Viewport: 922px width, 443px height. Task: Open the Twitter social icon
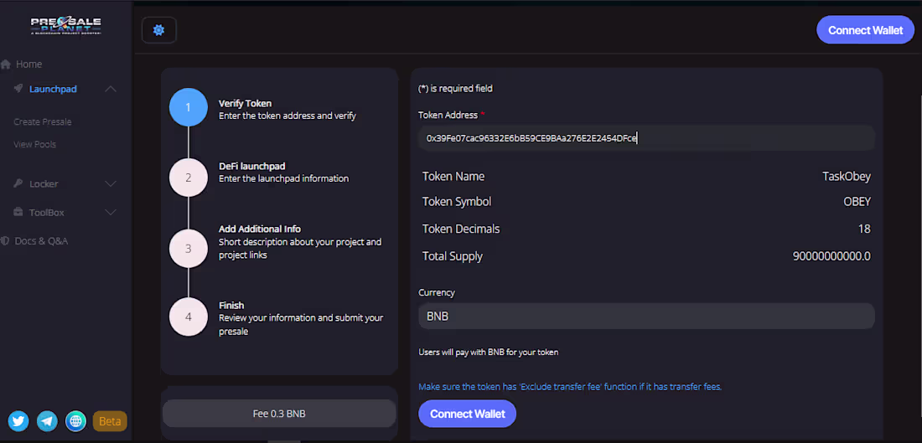point(19,420)
